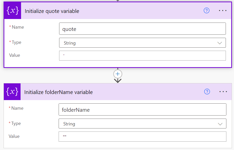Open help for Initialize quote variable
The height and width of the screenshot is (150, 234).
206,10
